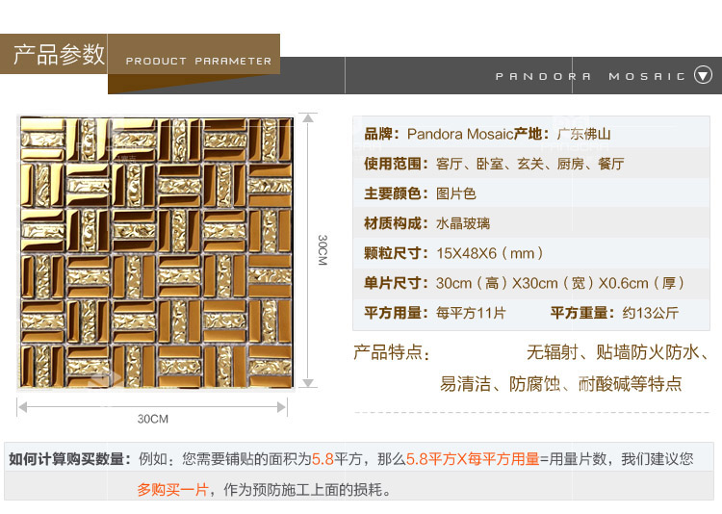This screenshot has width=722, height=514.
Task: Click the PRODUCT PARAMETER subtitle label
Action: (x=198, y=61)
